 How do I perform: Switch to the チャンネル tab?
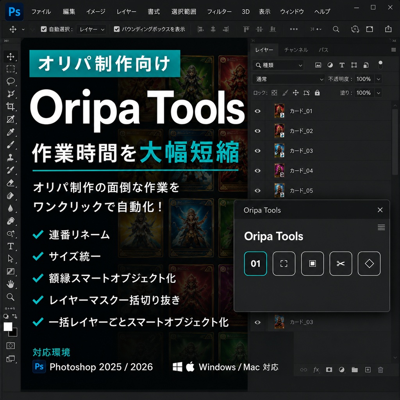click(x=296, y=50)
